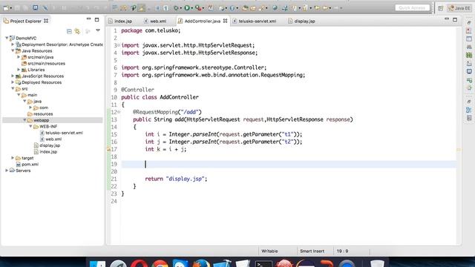
Task: Open Firefox from the dock
Action: point(201,264)
